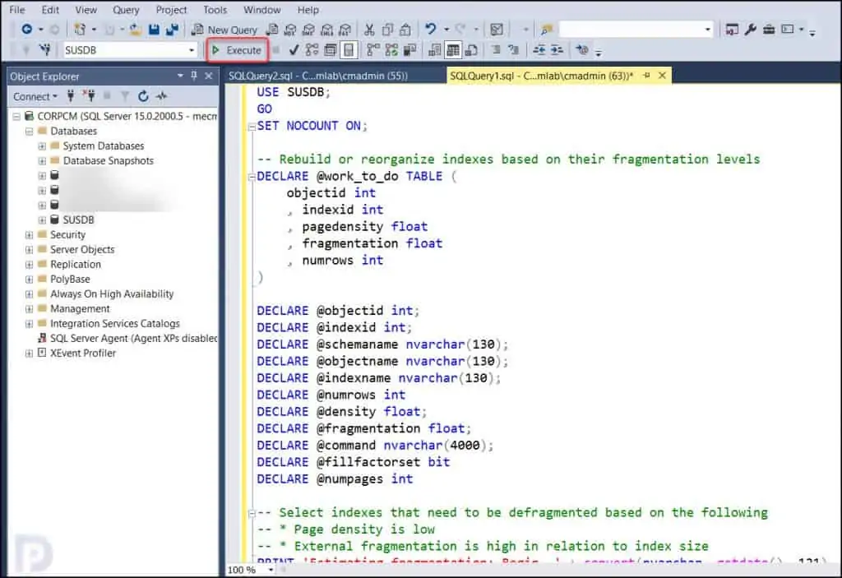
Task: Click the Navigate Backward arrow icon
Action: click(26, 29)
